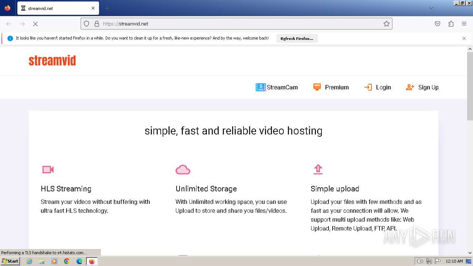Launch Microsoft Edge from taskbar
The height and width of the screenshot is (266, 473).
(79, 261)
